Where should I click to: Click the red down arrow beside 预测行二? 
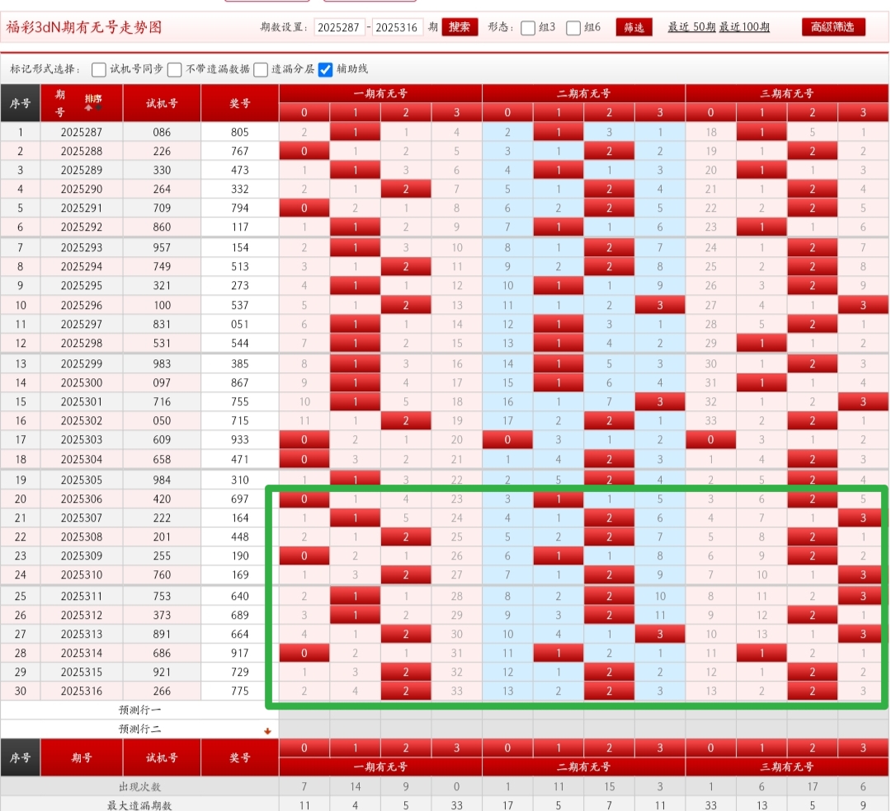(267, 731)
